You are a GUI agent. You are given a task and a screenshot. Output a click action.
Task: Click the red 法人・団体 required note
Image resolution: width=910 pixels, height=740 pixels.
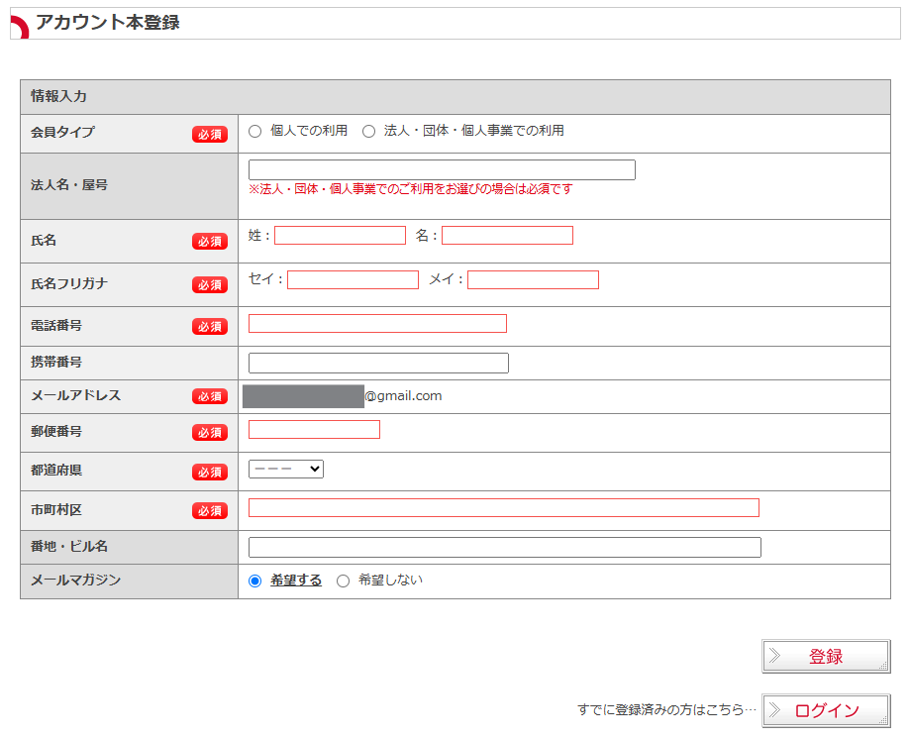(410, 189)
